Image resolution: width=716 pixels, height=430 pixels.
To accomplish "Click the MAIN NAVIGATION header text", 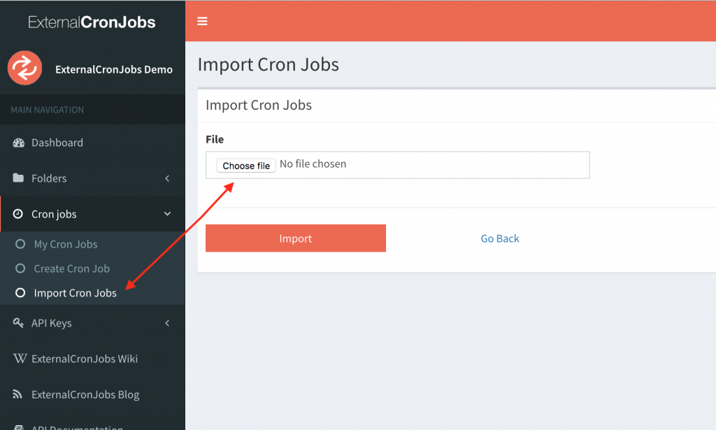I will tap(48, 110).
